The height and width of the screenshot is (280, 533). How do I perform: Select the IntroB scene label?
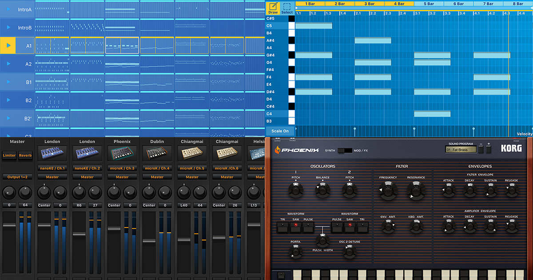click(25, 28)
